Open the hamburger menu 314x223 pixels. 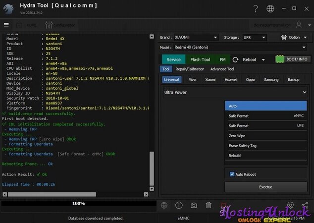[6, 25]
